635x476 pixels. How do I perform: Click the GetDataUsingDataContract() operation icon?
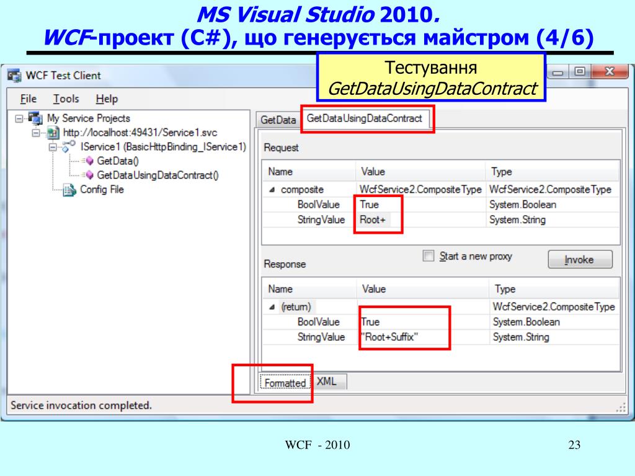[87, 175]
